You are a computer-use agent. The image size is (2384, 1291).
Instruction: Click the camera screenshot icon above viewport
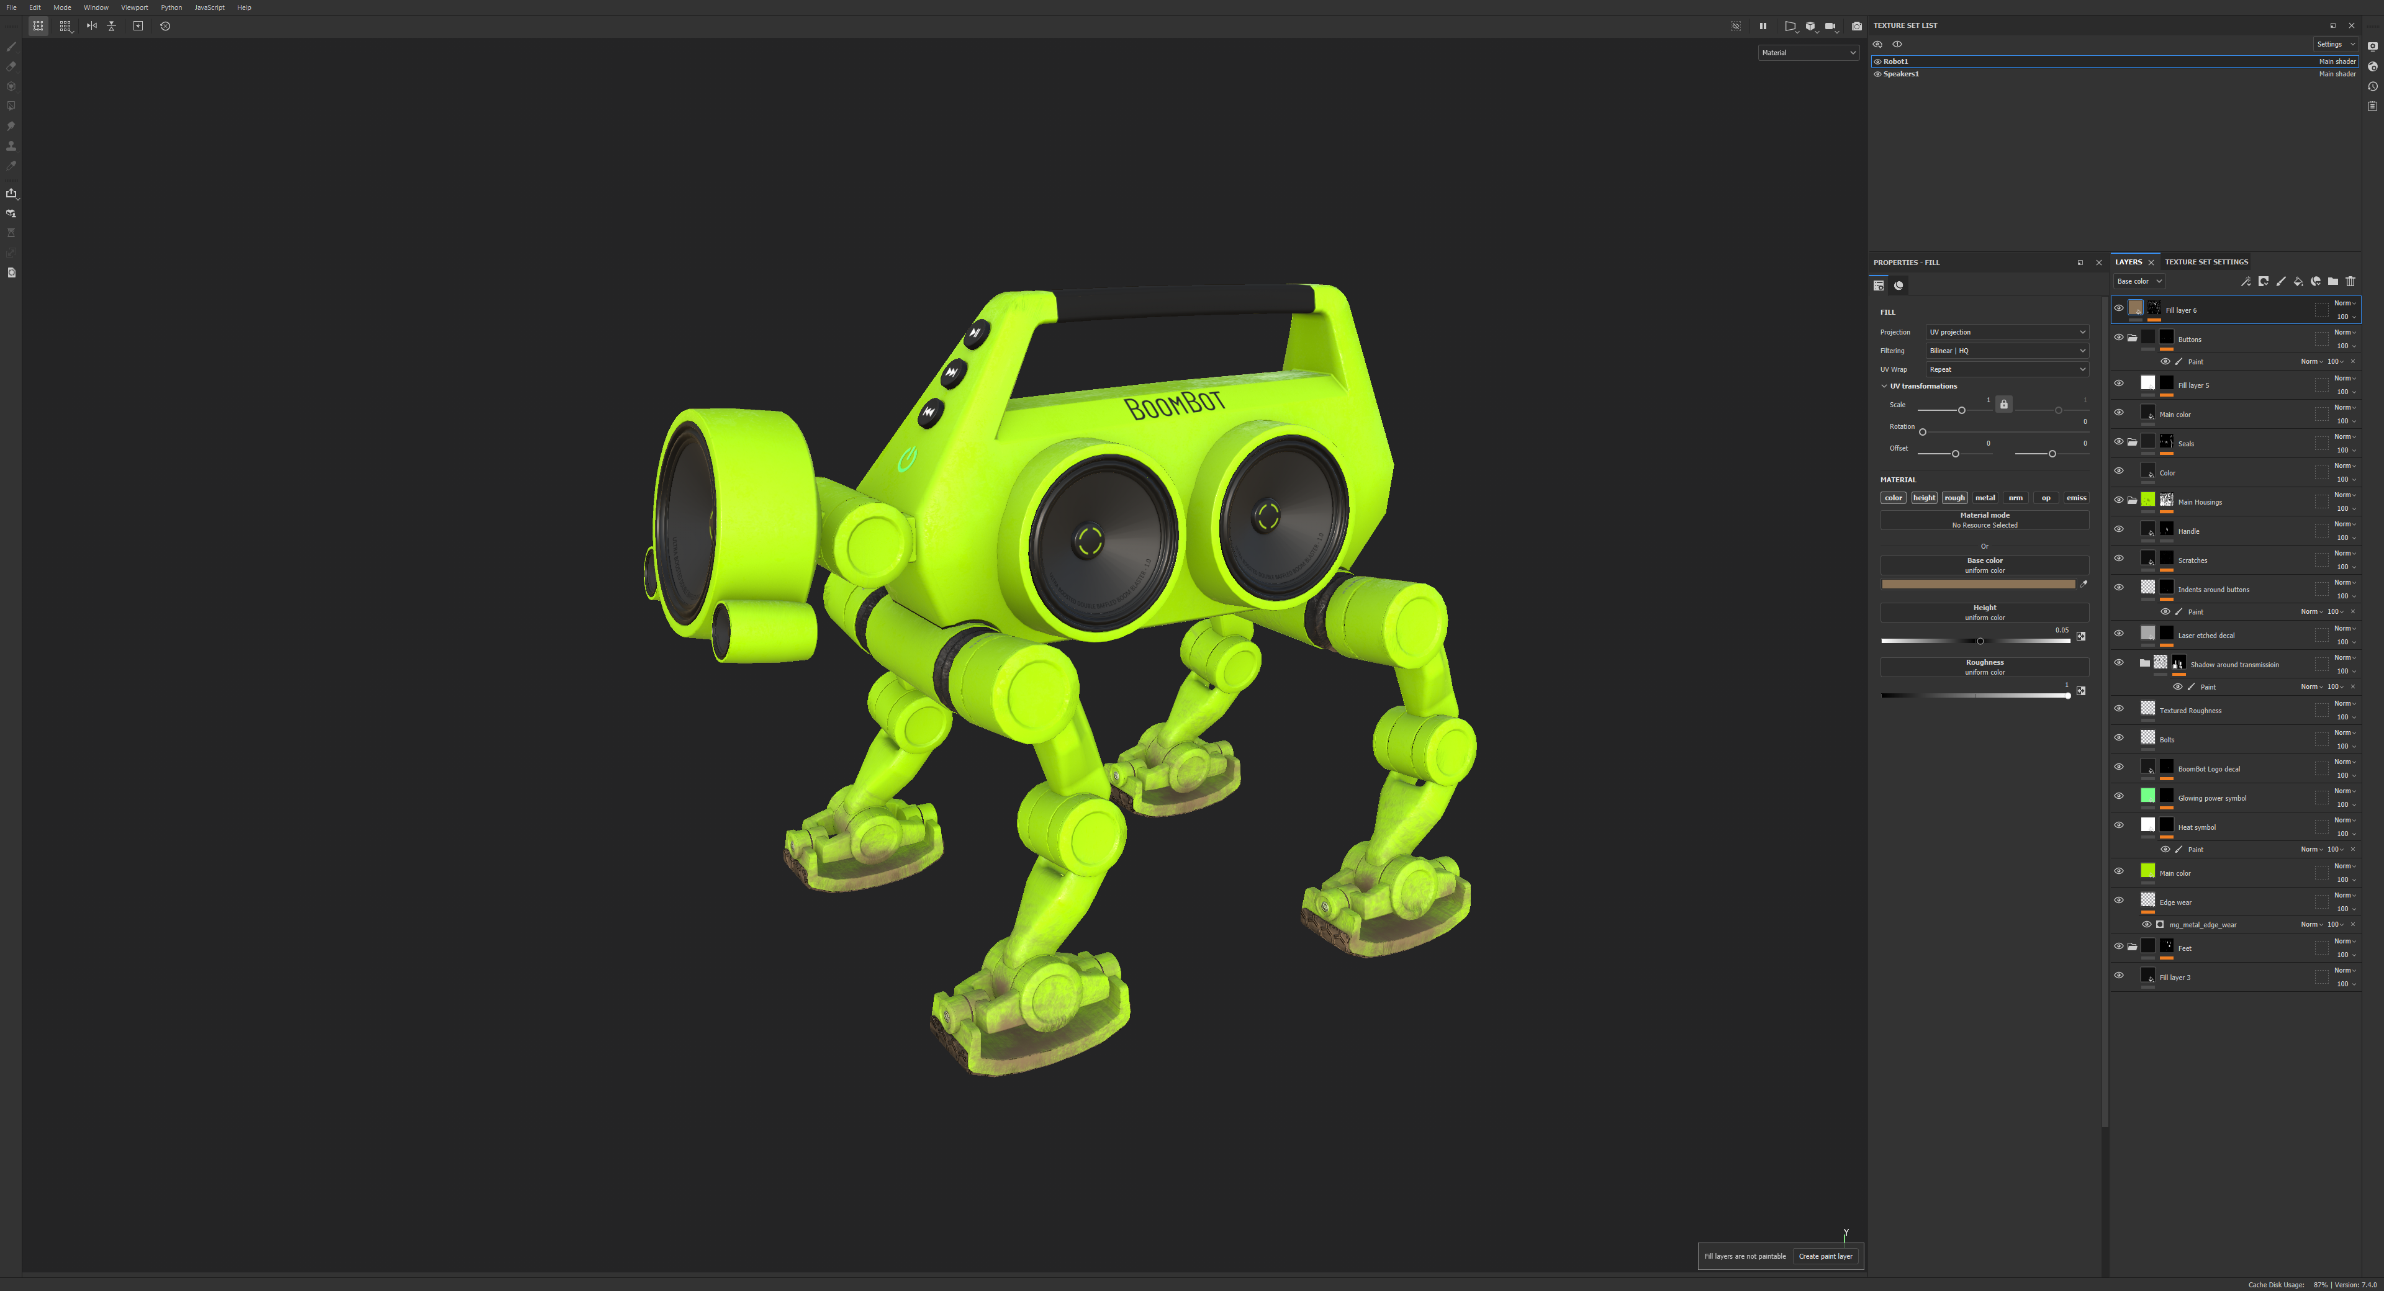(x=1856, y=26)
